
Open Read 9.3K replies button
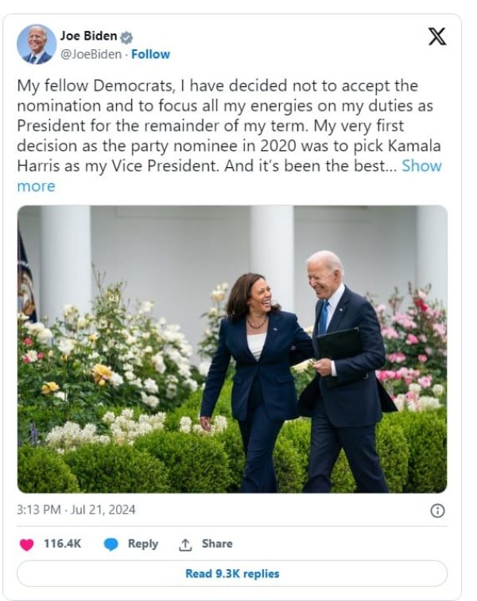231,573
